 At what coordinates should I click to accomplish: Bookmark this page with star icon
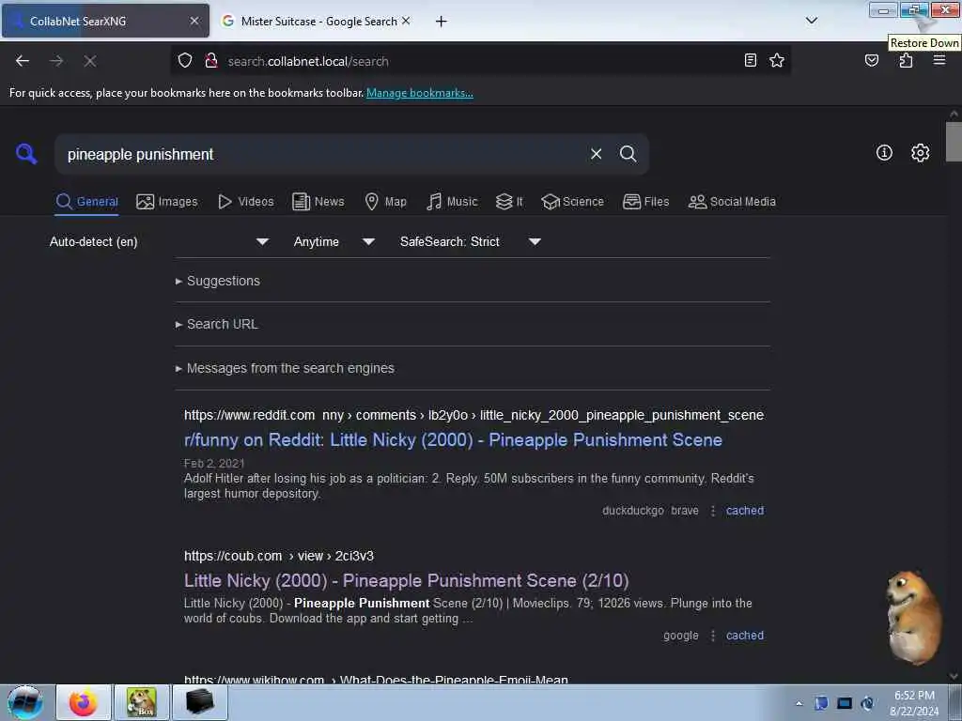(x=777, y=60)
